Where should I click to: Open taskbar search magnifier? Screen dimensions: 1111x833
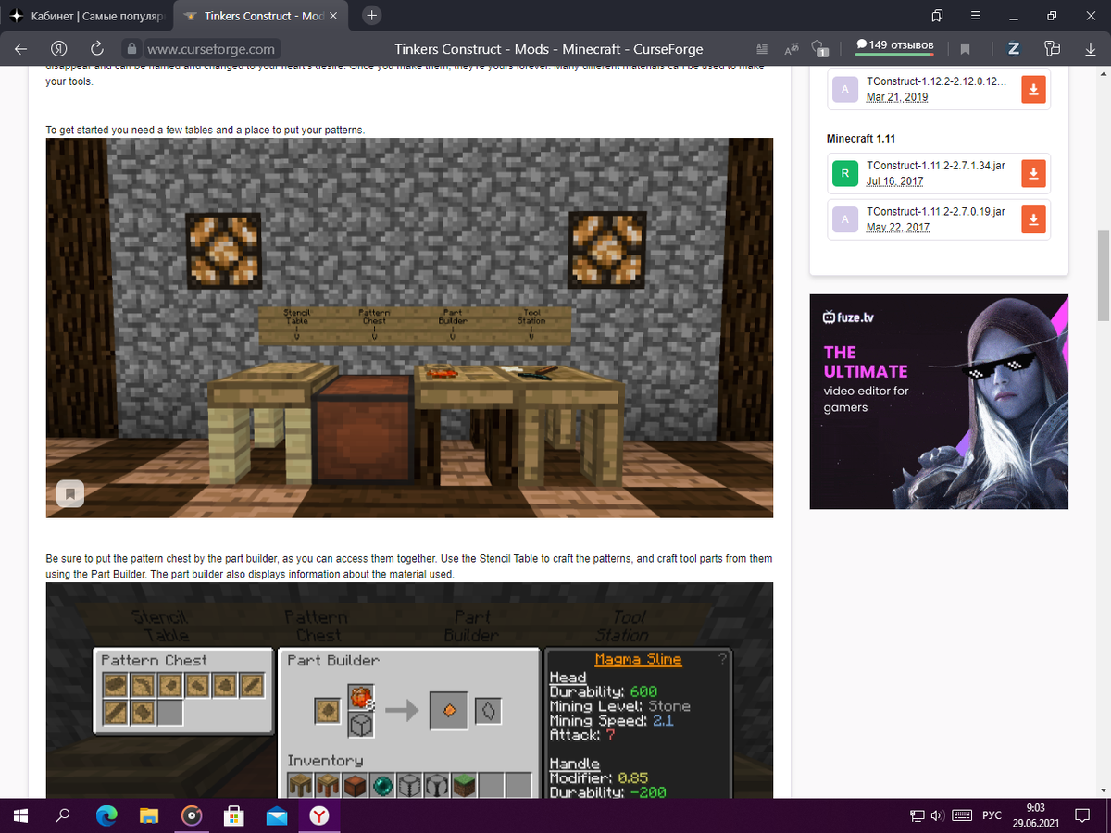(x=63, y=815)
